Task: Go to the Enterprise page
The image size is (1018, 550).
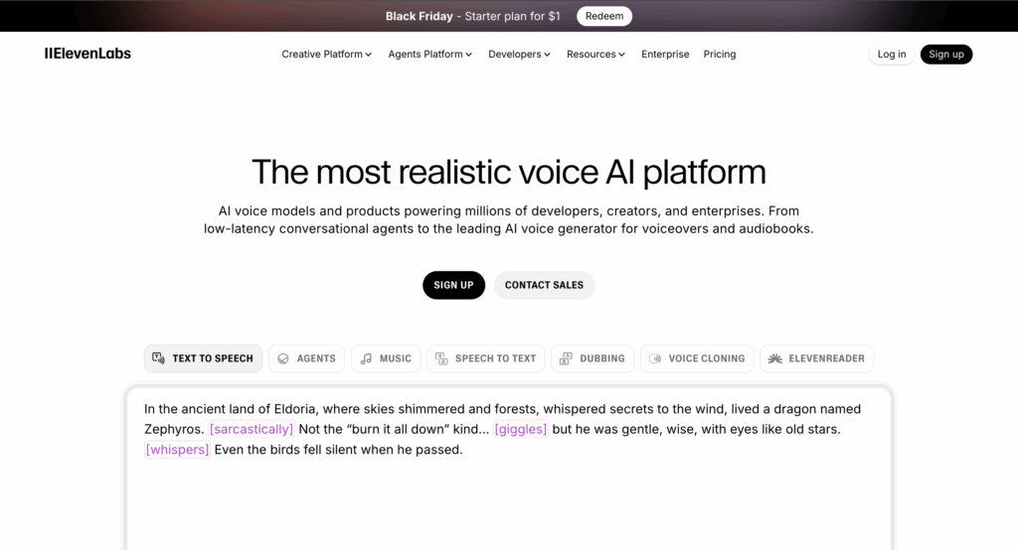Action: click(x=665, y=55)
